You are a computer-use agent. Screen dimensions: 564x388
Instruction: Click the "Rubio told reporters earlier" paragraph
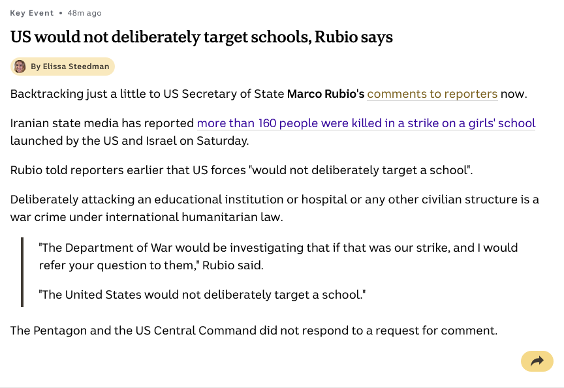(x=241, y=170)
